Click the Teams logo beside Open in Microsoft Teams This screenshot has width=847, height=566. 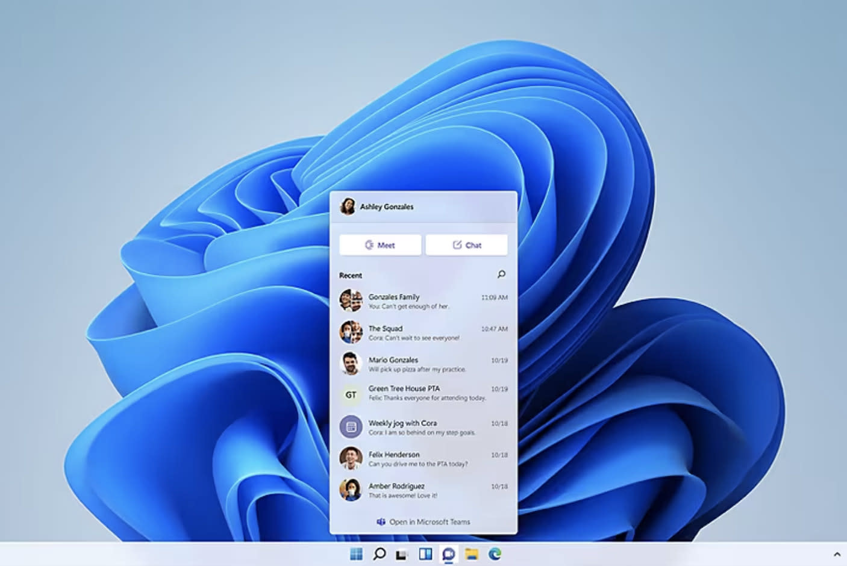(x=381, y=521)
